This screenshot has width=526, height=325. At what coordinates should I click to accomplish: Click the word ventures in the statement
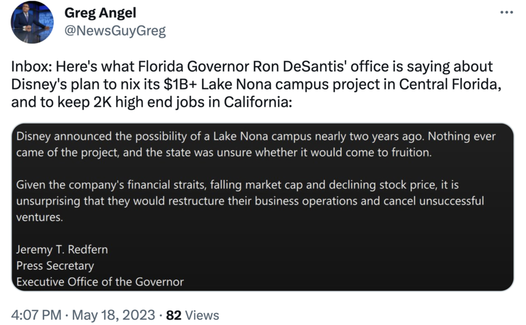39,218
